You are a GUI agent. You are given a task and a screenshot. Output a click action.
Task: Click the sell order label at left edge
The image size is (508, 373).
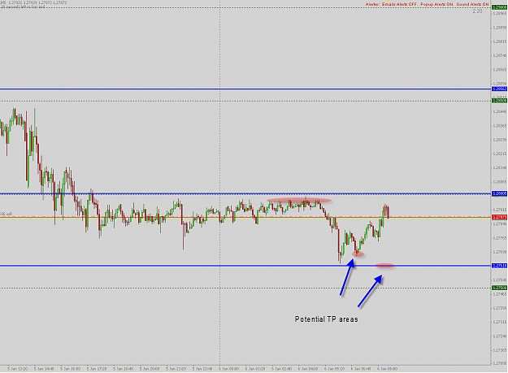[x=7, y=214]
